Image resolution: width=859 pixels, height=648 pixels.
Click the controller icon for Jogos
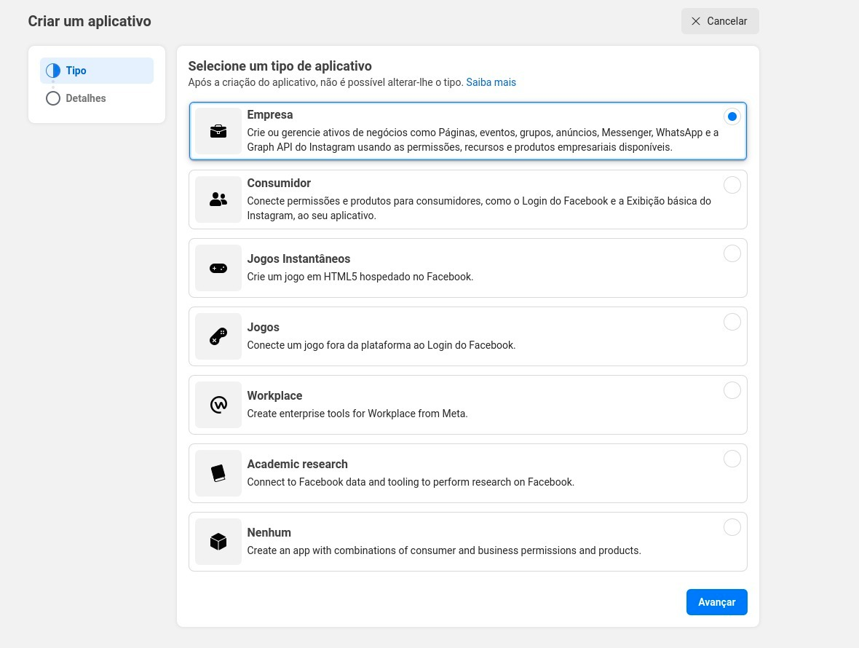(x=218, y=336)
